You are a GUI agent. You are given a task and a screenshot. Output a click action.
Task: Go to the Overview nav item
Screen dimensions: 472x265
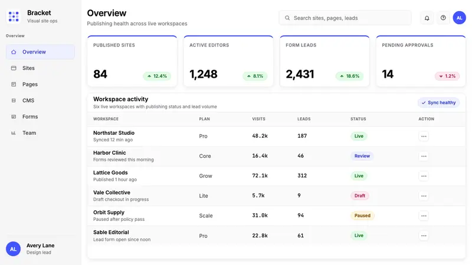click(40, 52)
